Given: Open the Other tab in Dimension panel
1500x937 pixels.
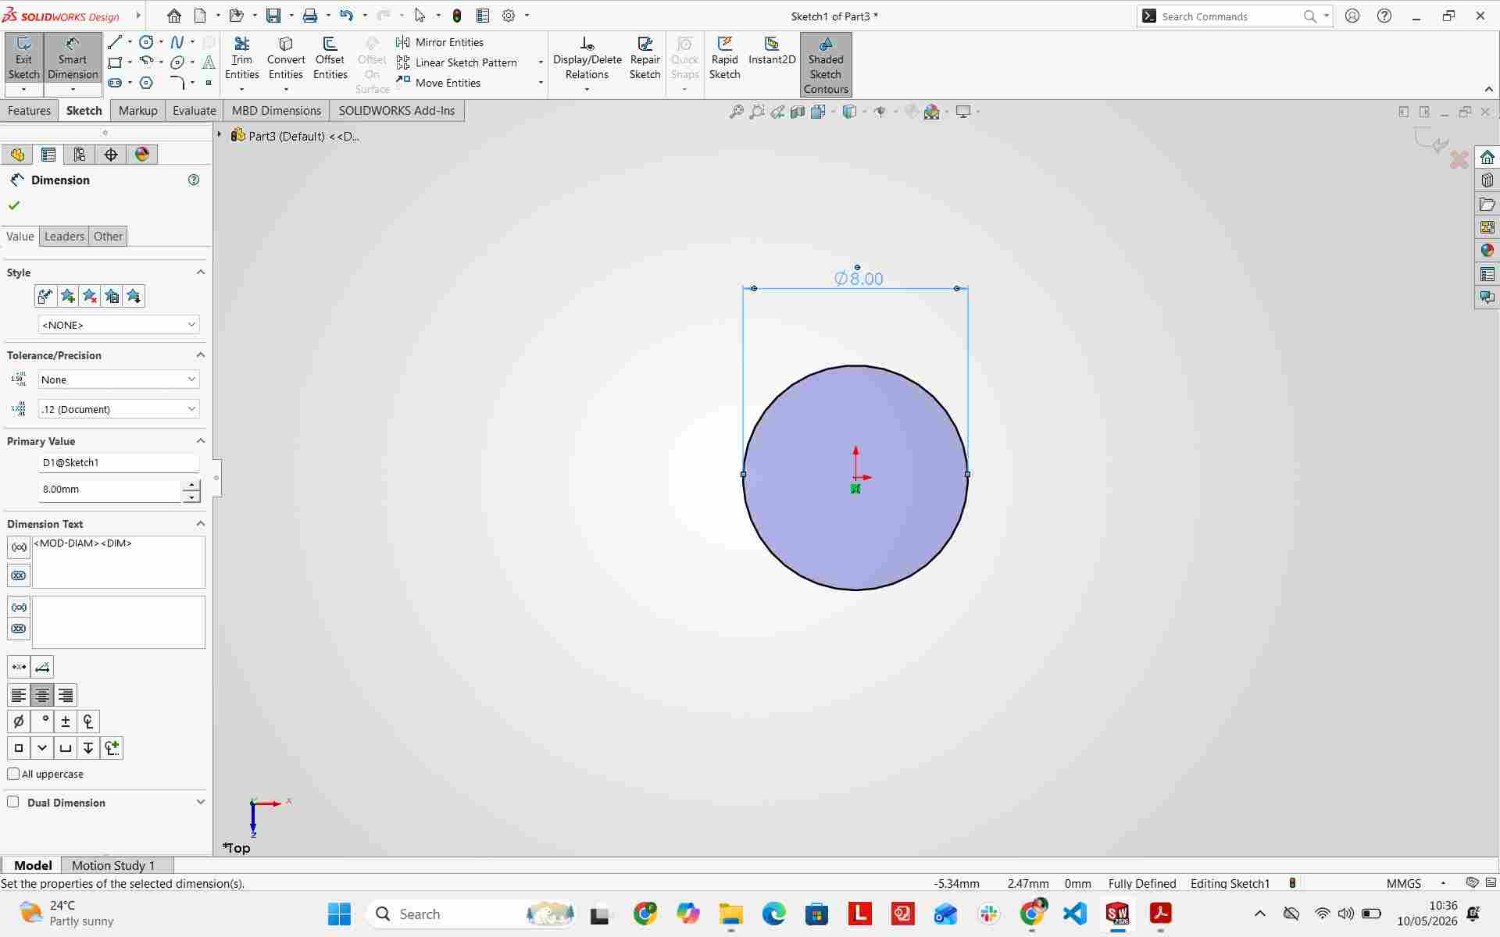Looking at the screenshot, I should click(x=108, y=237).
